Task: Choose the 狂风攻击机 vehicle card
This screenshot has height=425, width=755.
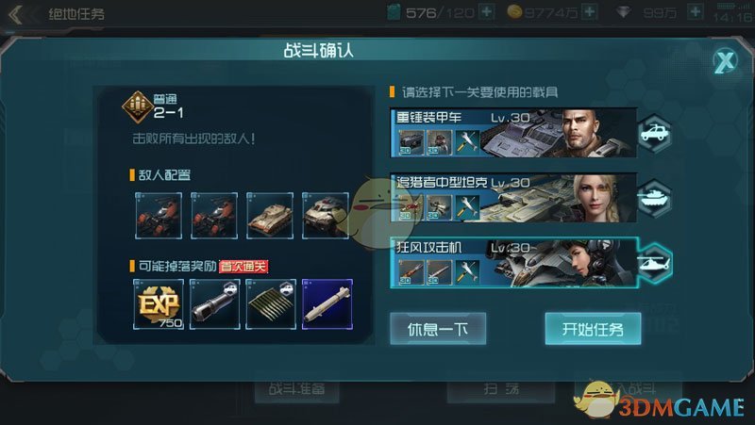Action: pos(513,263)
